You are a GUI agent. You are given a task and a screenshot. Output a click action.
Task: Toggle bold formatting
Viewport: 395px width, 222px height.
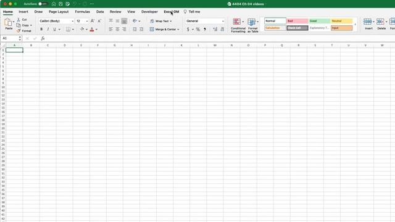tap(41, 30)
